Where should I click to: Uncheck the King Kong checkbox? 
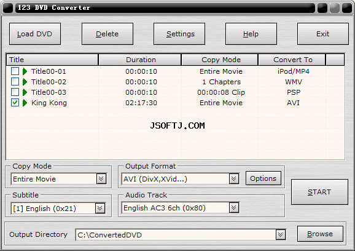[x=15, y=103]
